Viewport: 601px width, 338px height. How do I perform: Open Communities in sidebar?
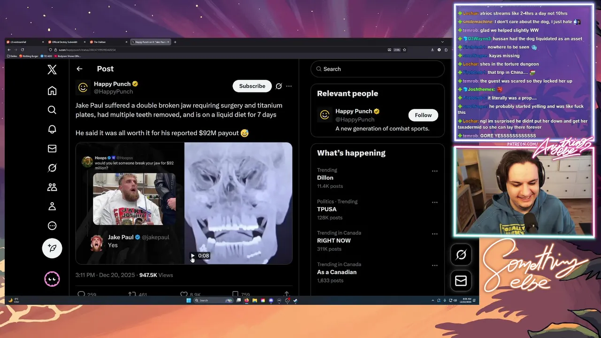(52, 187)
